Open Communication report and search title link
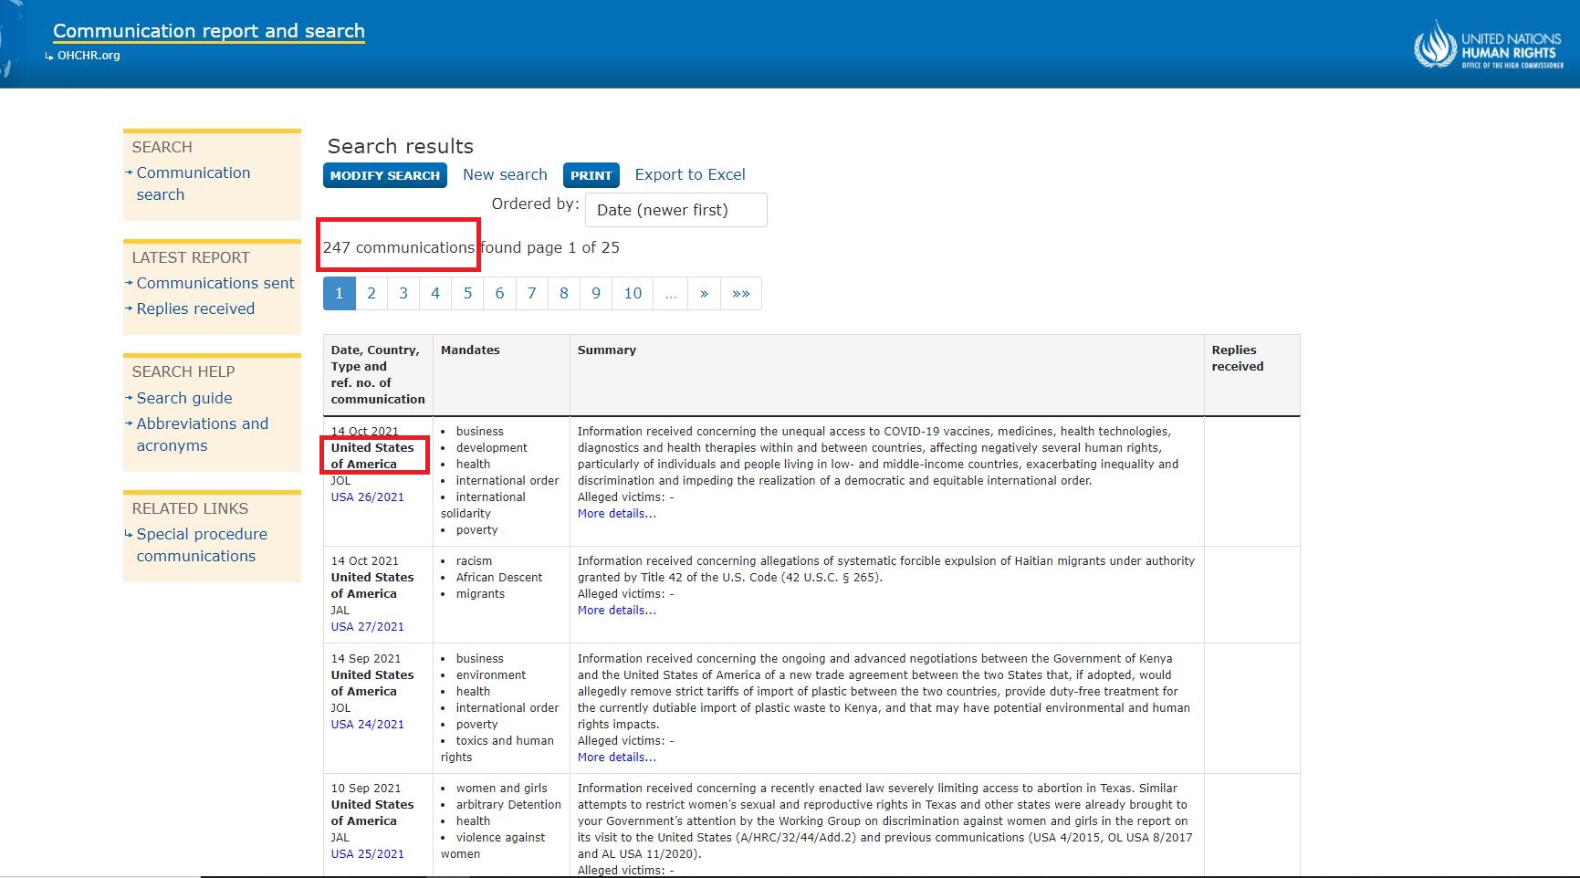 [208, 31]
